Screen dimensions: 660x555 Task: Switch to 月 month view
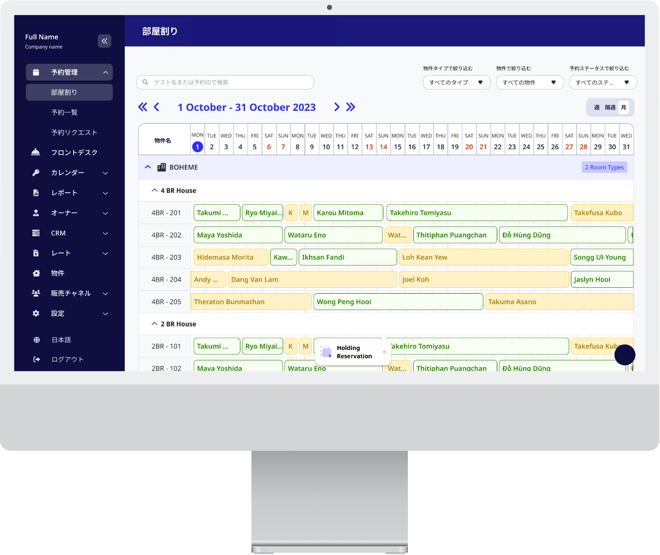(x=623, y=107)
